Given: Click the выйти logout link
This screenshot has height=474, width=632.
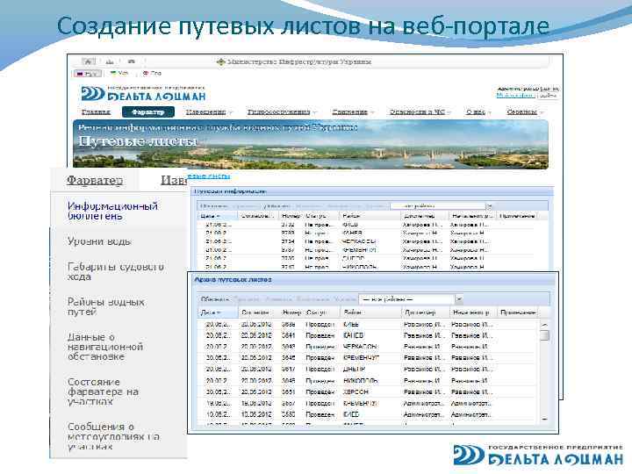Looking at the screenshot, I should tap(549, 96).
